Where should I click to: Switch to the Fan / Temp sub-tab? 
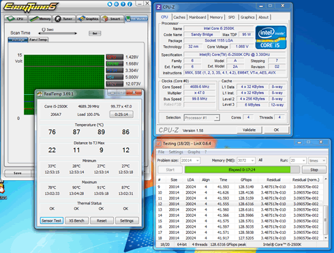tap(38, 40)
